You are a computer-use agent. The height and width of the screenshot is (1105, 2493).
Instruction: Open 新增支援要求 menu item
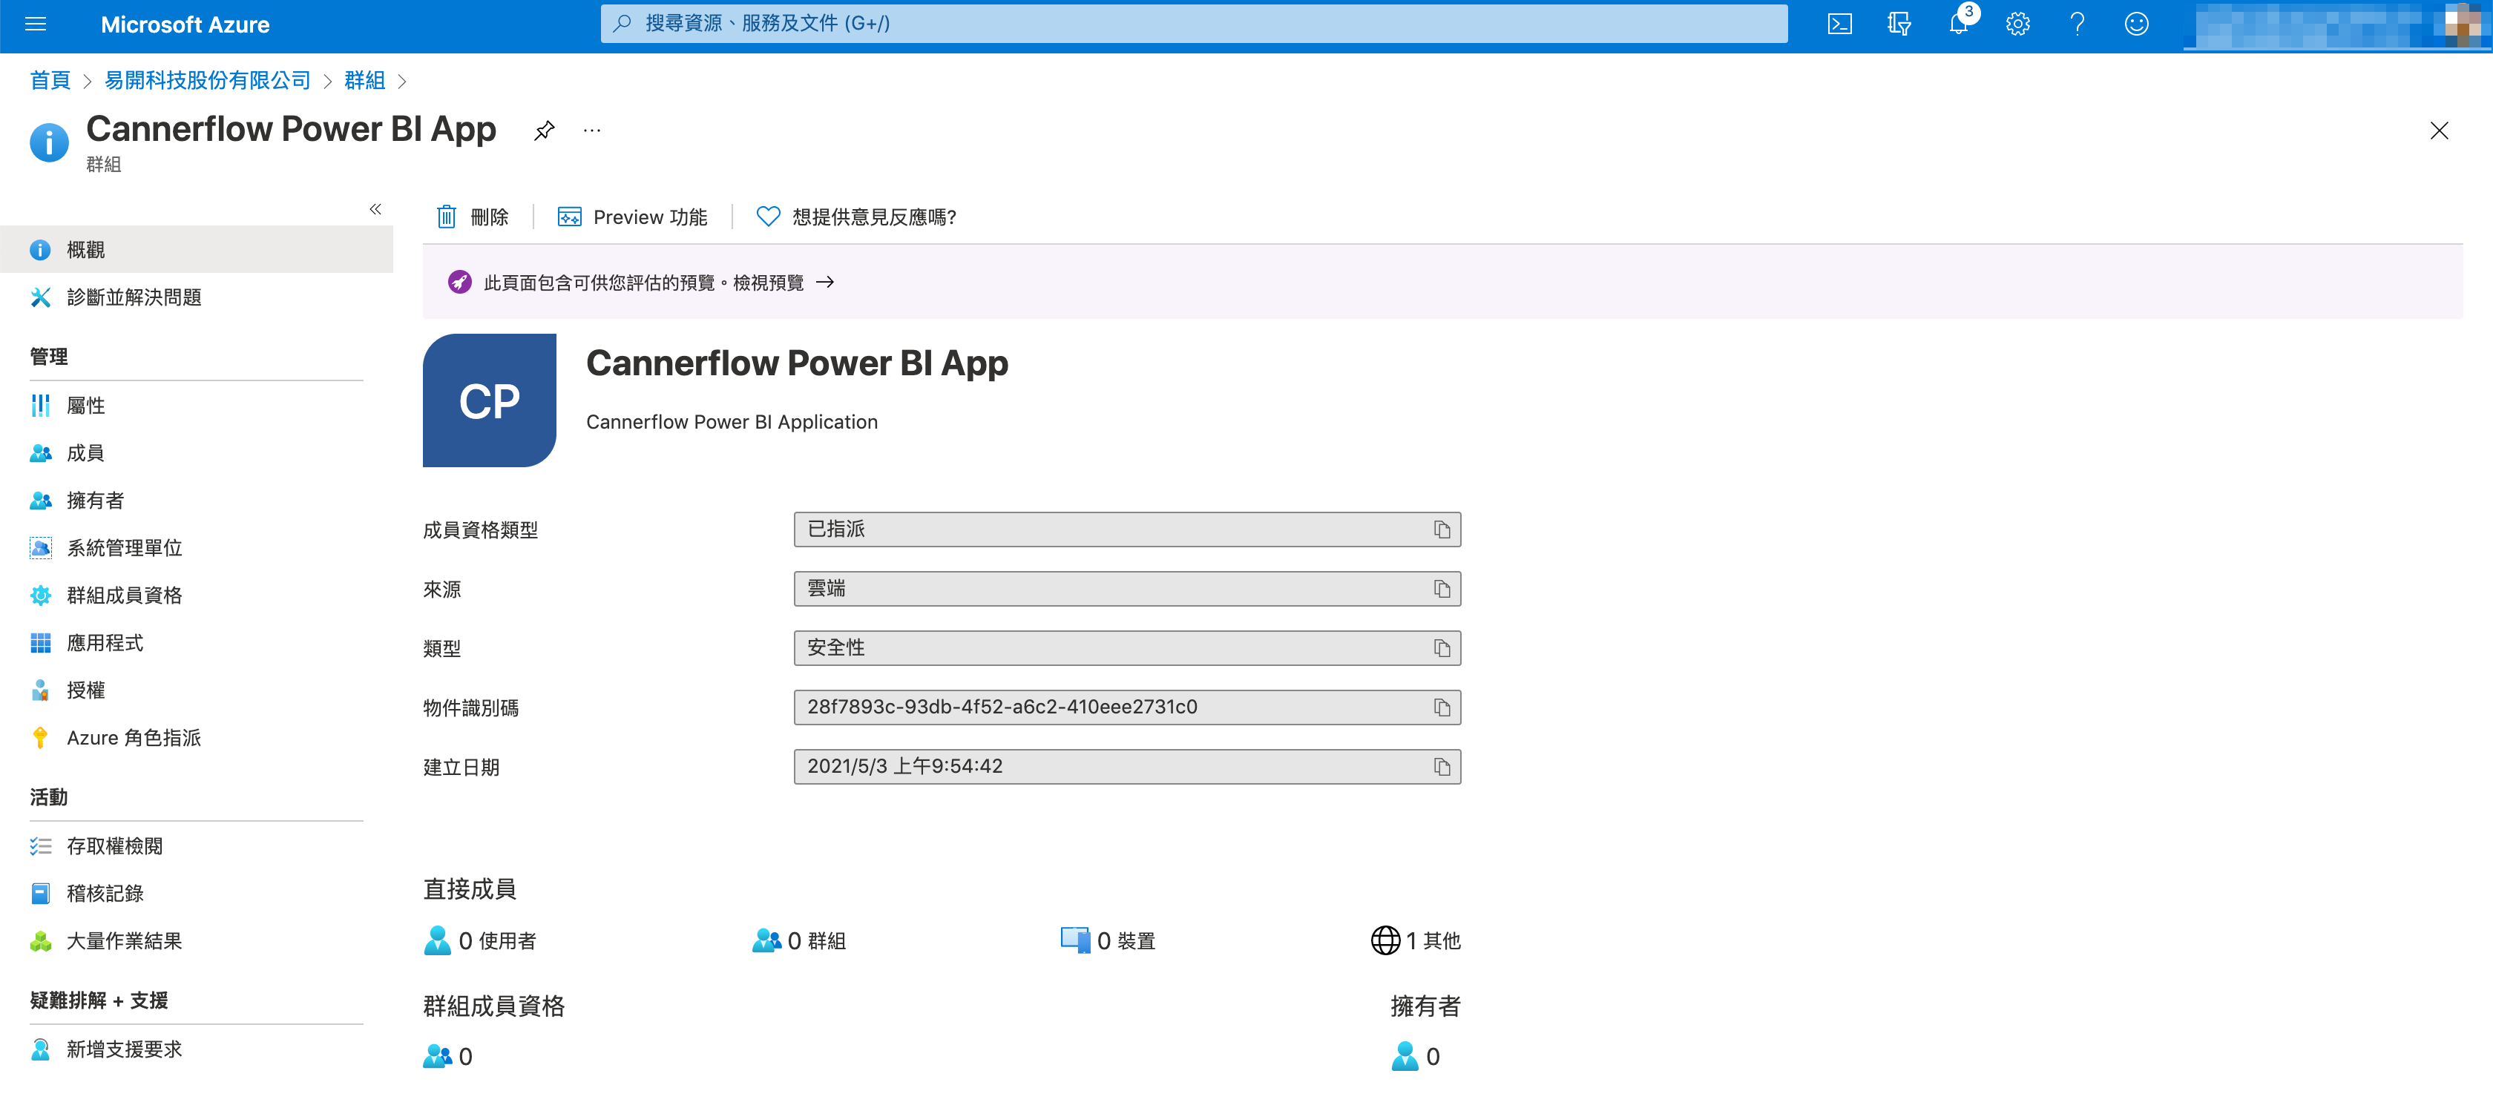pos(197,1049)
